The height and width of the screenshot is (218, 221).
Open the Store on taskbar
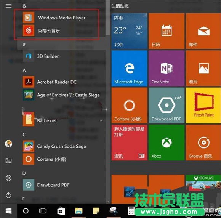61,211
